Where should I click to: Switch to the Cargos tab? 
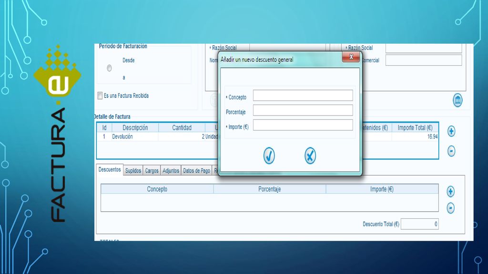point(152,171)
